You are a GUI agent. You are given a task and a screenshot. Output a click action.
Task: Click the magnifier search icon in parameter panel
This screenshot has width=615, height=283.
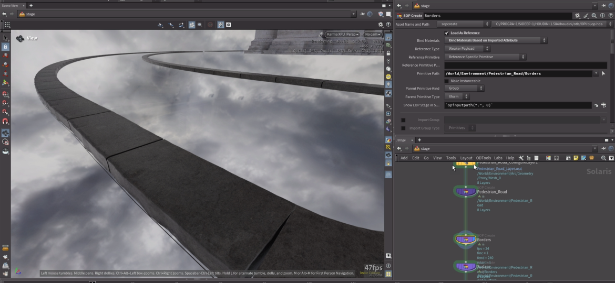point(594,16)
